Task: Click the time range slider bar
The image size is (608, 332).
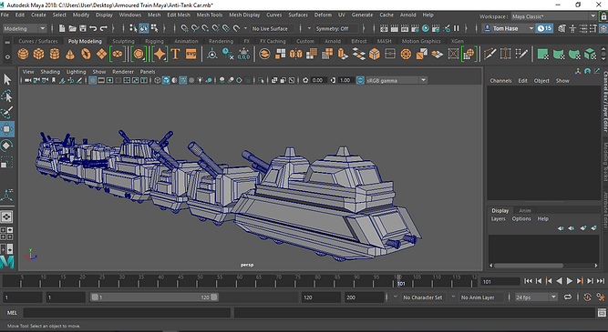Action: pos(154,297)
